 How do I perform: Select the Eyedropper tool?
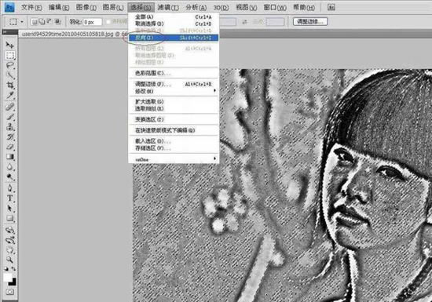[x=10, y=96]
